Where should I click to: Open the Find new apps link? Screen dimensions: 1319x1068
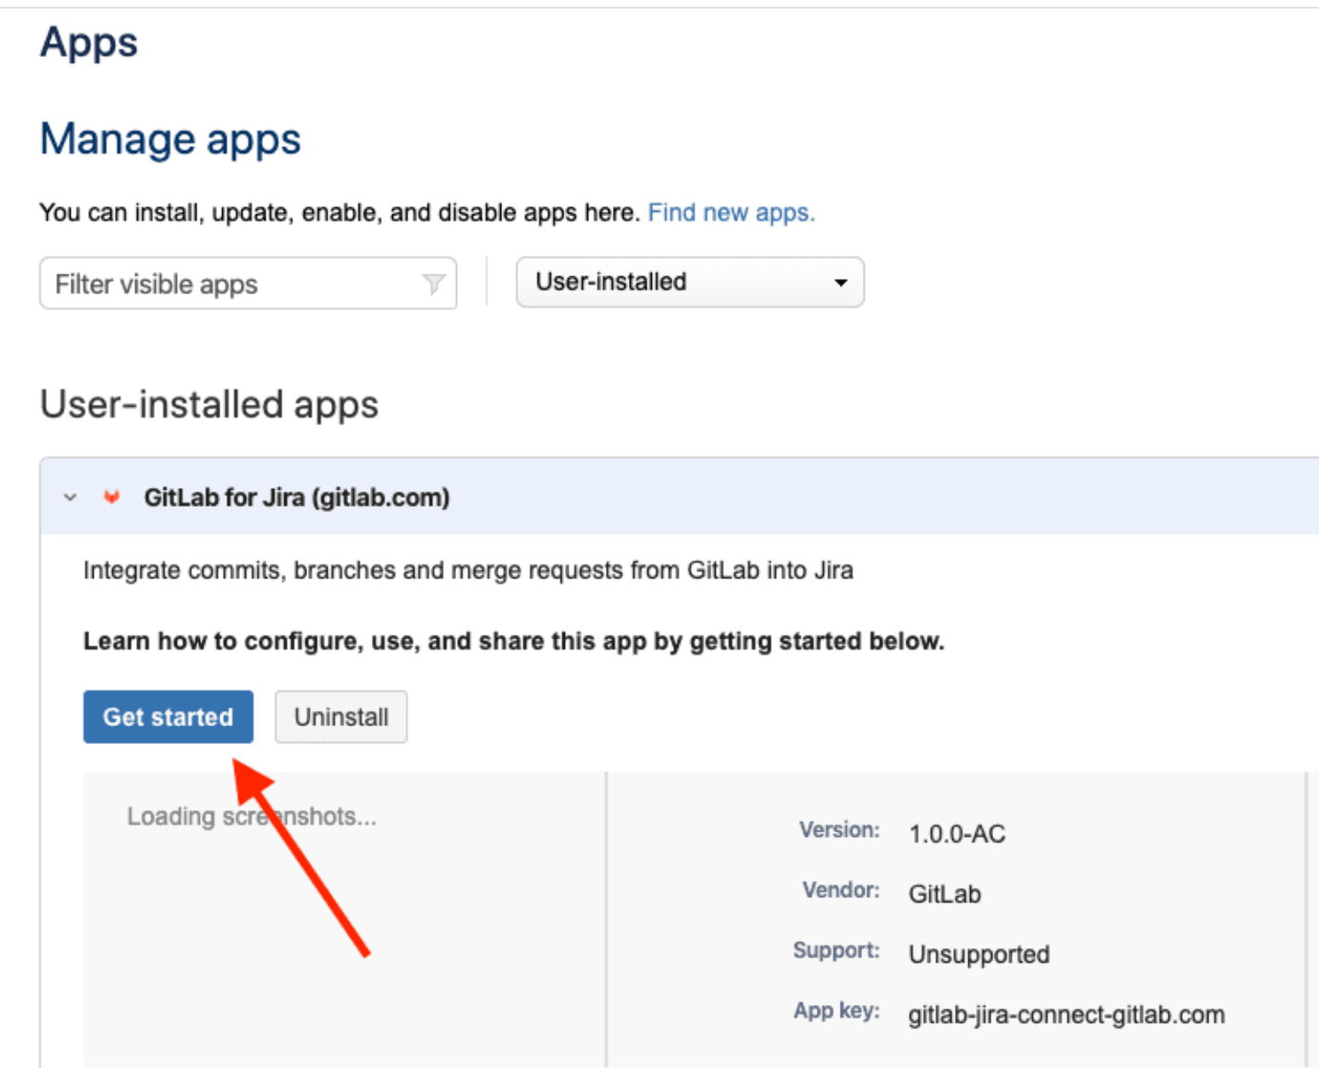(x=730, y=212)
